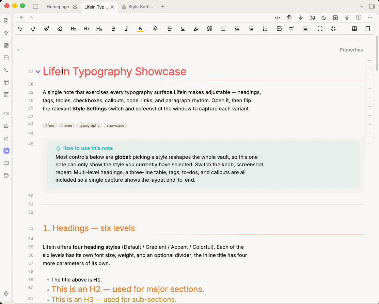This screenshot has width=379, height=304.
Task: Apply H2 heading from the toolbar
Action: pyautogui.click(x=74, y=29)
